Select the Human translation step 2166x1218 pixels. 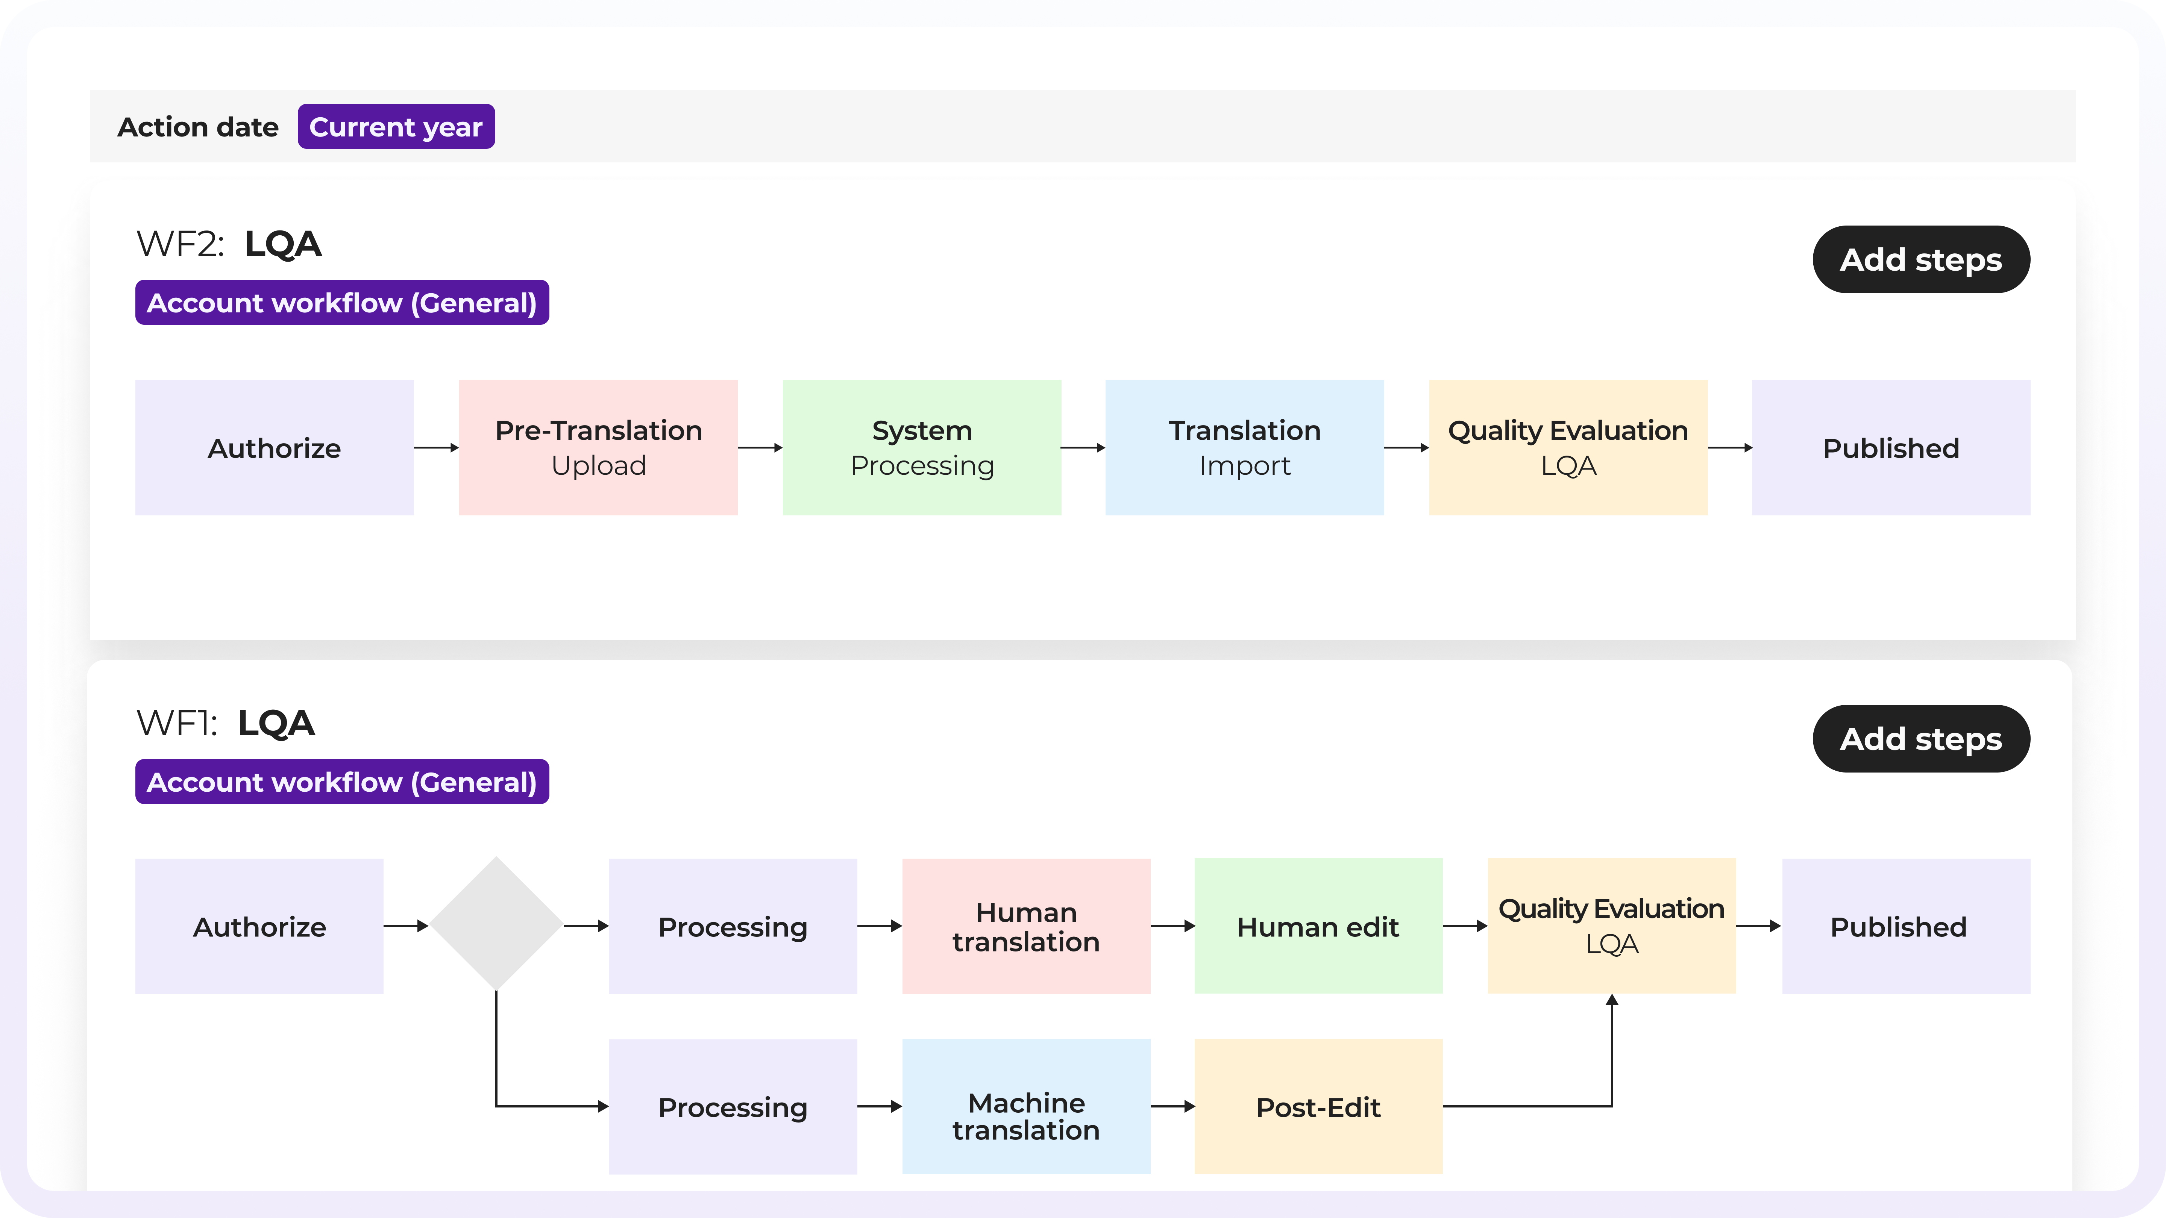pyautogui.click(x=1026, y=926)
